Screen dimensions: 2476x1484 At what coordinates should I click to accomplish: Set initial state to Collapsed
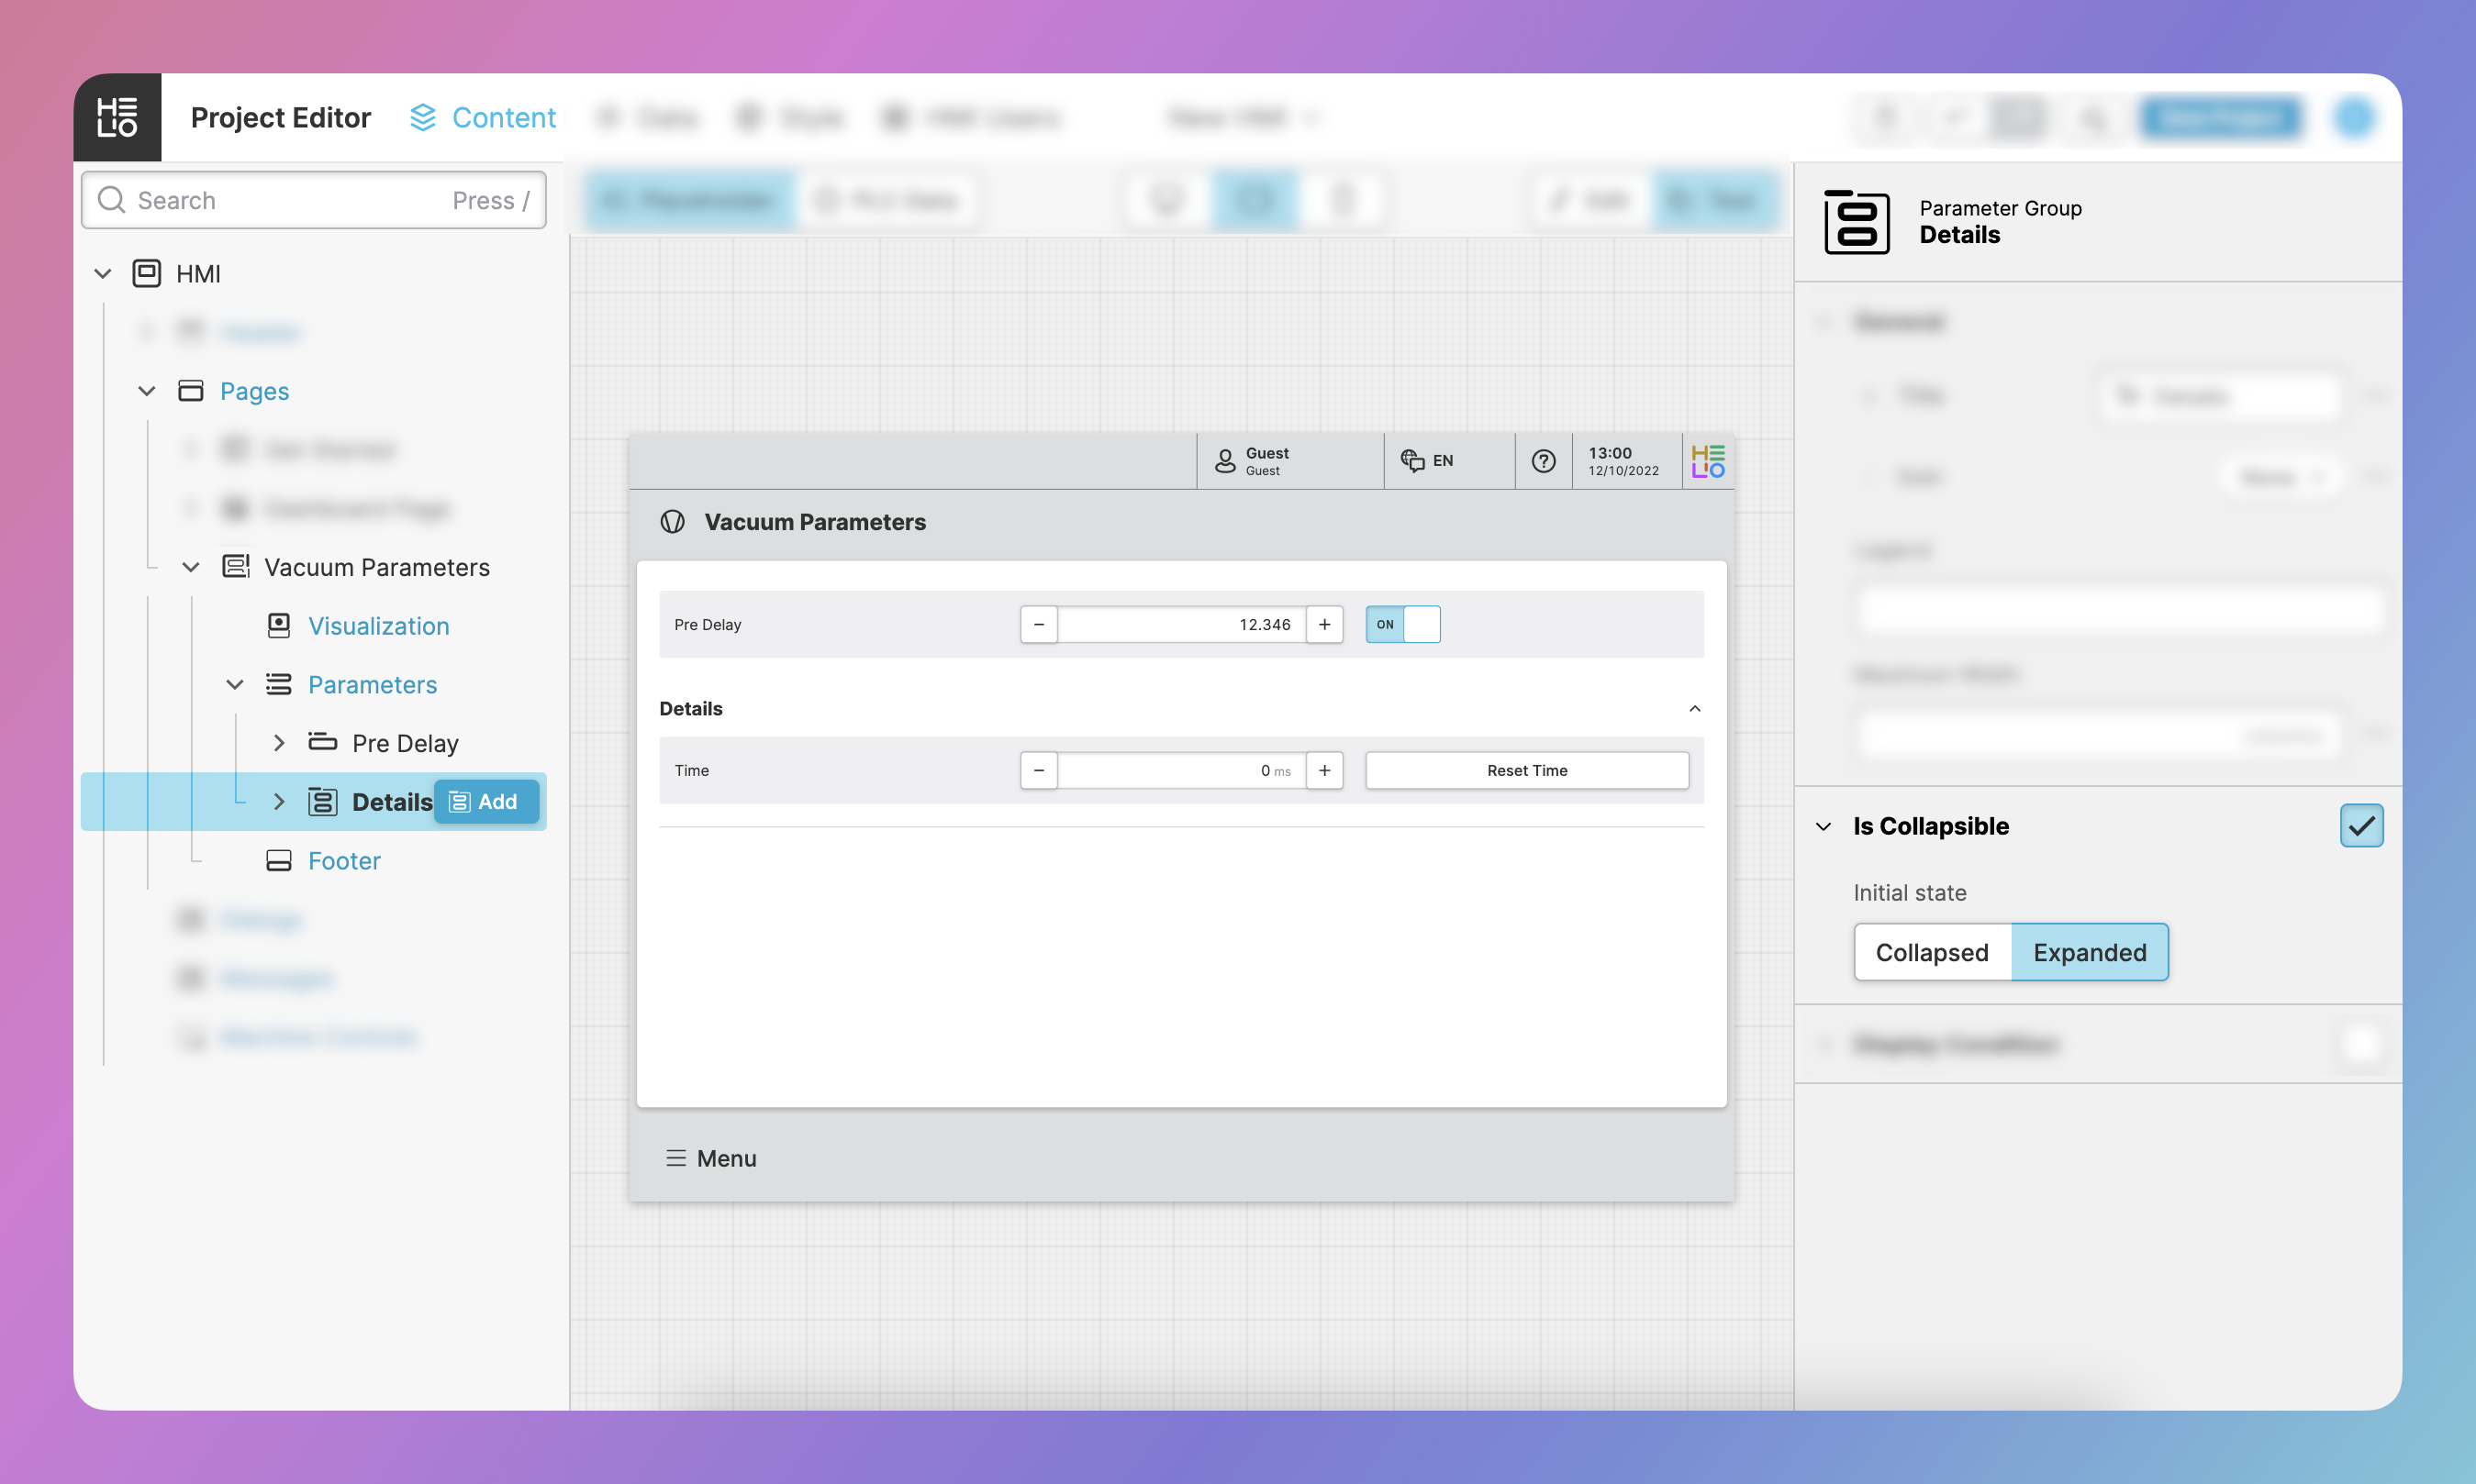1931,952
